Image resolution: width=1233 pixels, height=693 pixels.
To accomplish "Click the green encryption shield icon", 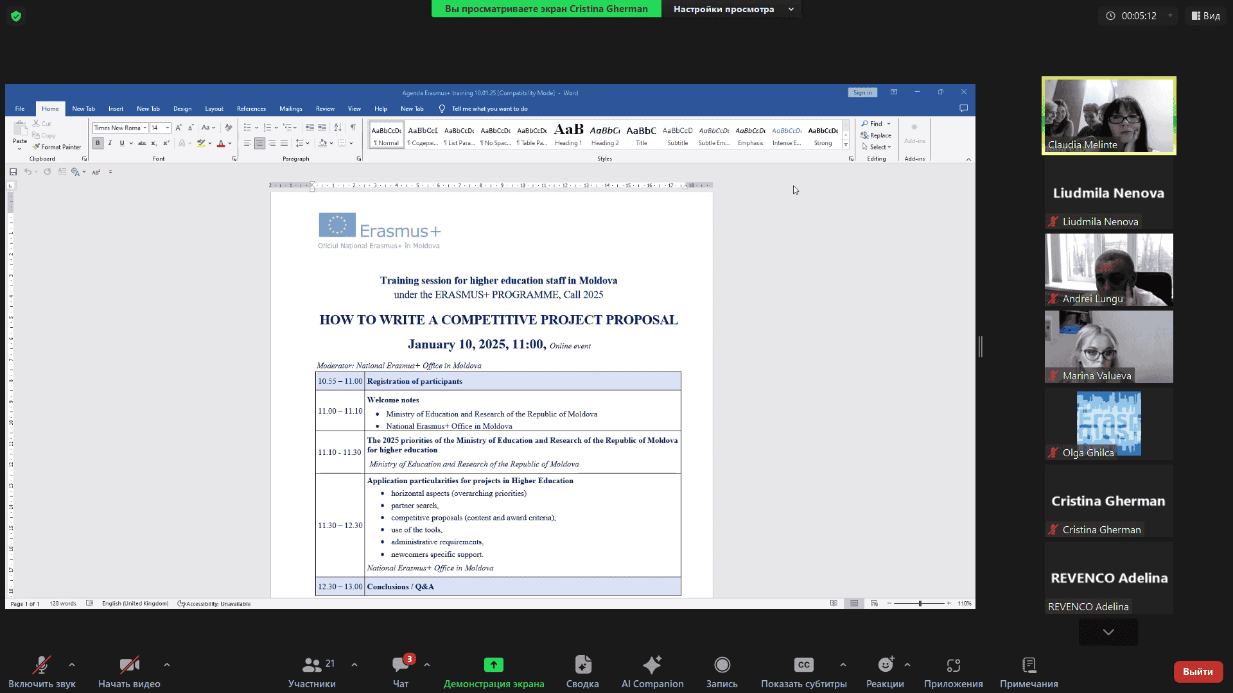I will tap(16, 16).
